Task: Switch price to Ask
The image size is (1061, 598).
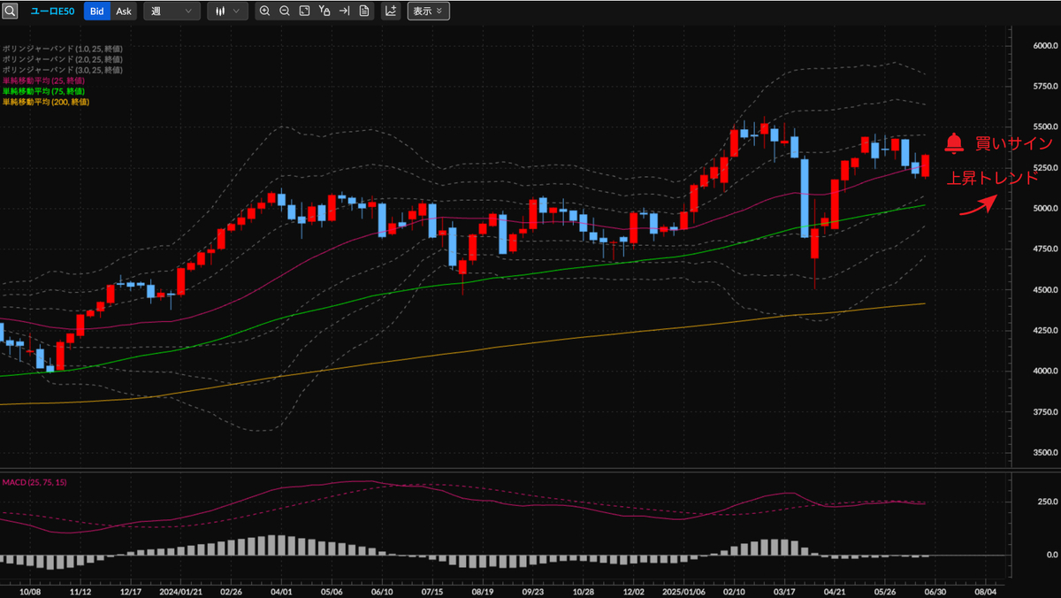Action: click(x=124, y=11)
